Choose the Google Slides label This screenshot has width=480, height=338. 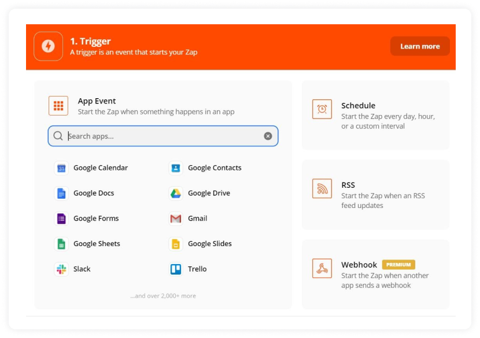210,244
